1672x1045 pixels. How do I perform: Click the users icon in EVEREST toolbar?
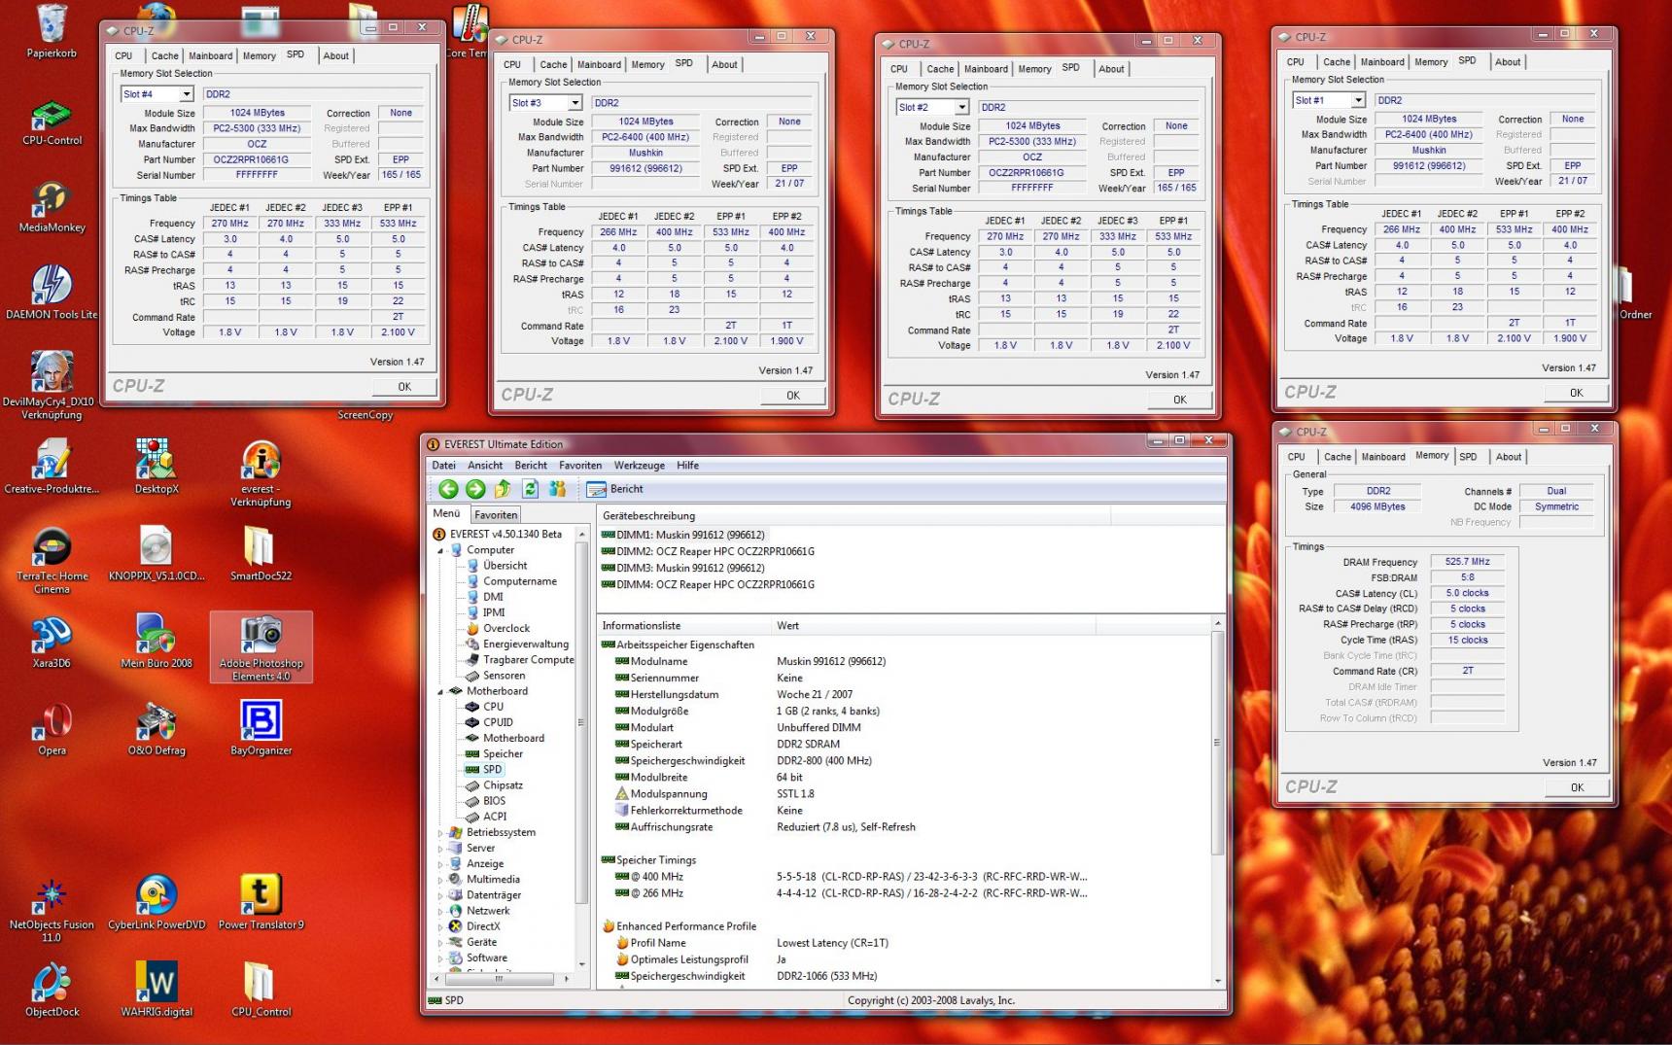point(557,489)
